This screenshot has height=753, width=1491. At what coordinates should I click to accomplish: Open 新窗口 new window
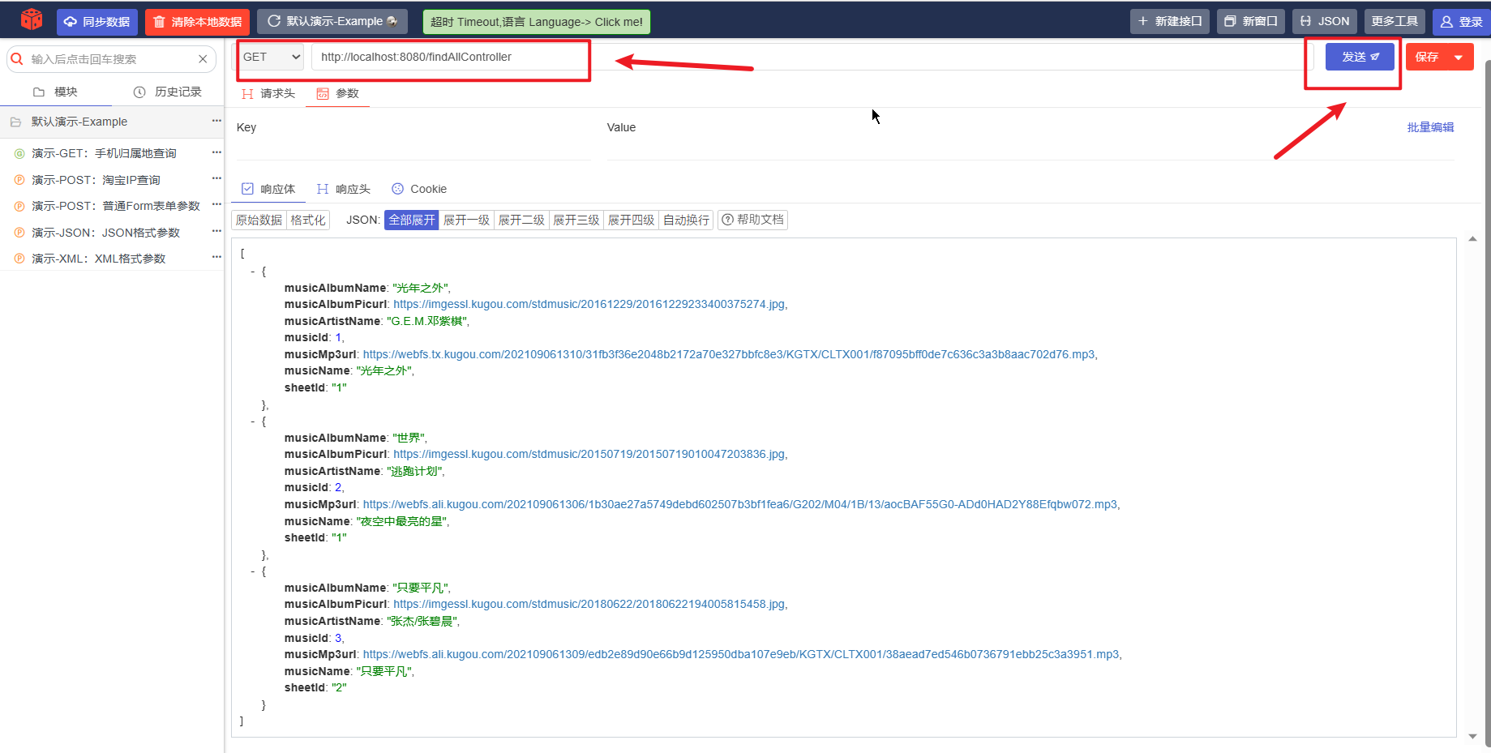tap(1251, 21)
